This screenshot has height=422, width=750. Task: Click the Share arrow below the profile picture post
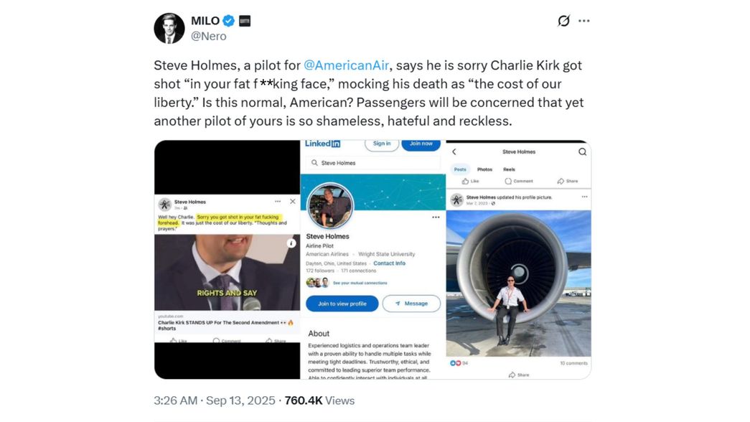click(512, 374)
